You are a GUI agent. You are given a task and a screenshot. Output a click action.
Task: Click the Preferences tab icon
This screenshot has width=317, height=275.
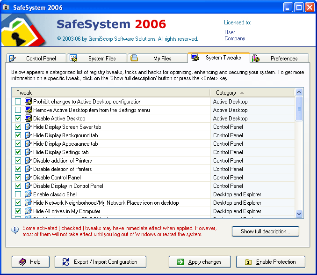coord(256,58)
